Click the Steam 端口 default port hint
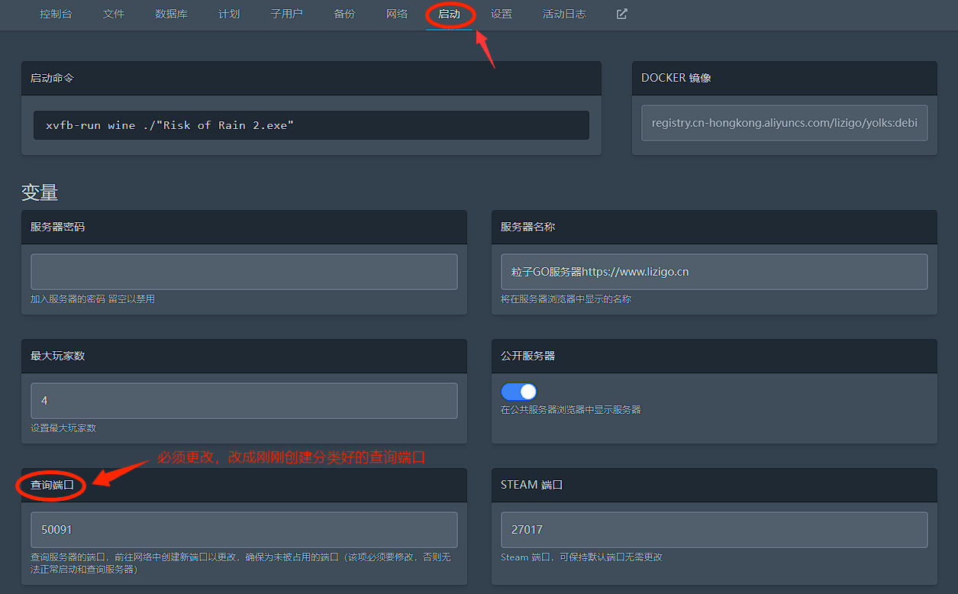This screenshot has width=958, height=594. 581,557
